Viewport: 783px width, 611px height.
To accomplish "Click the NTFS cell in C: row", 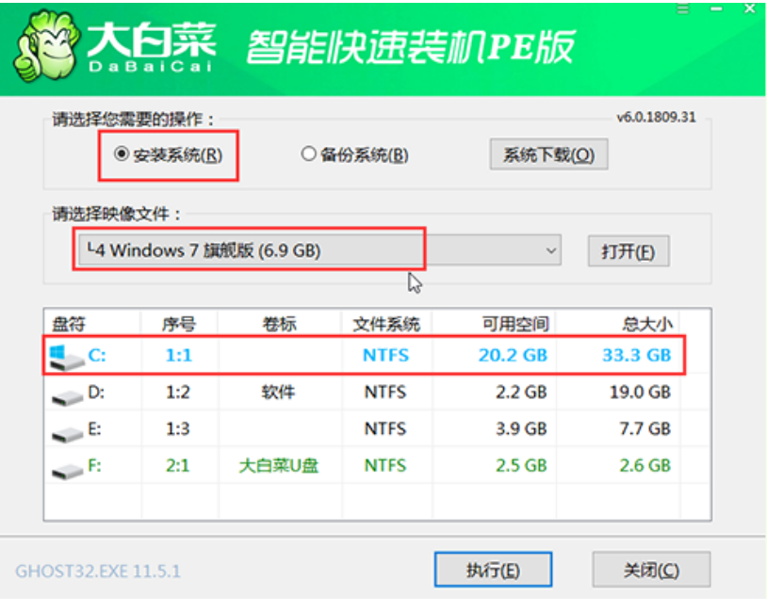I will (x=385, y=355).
